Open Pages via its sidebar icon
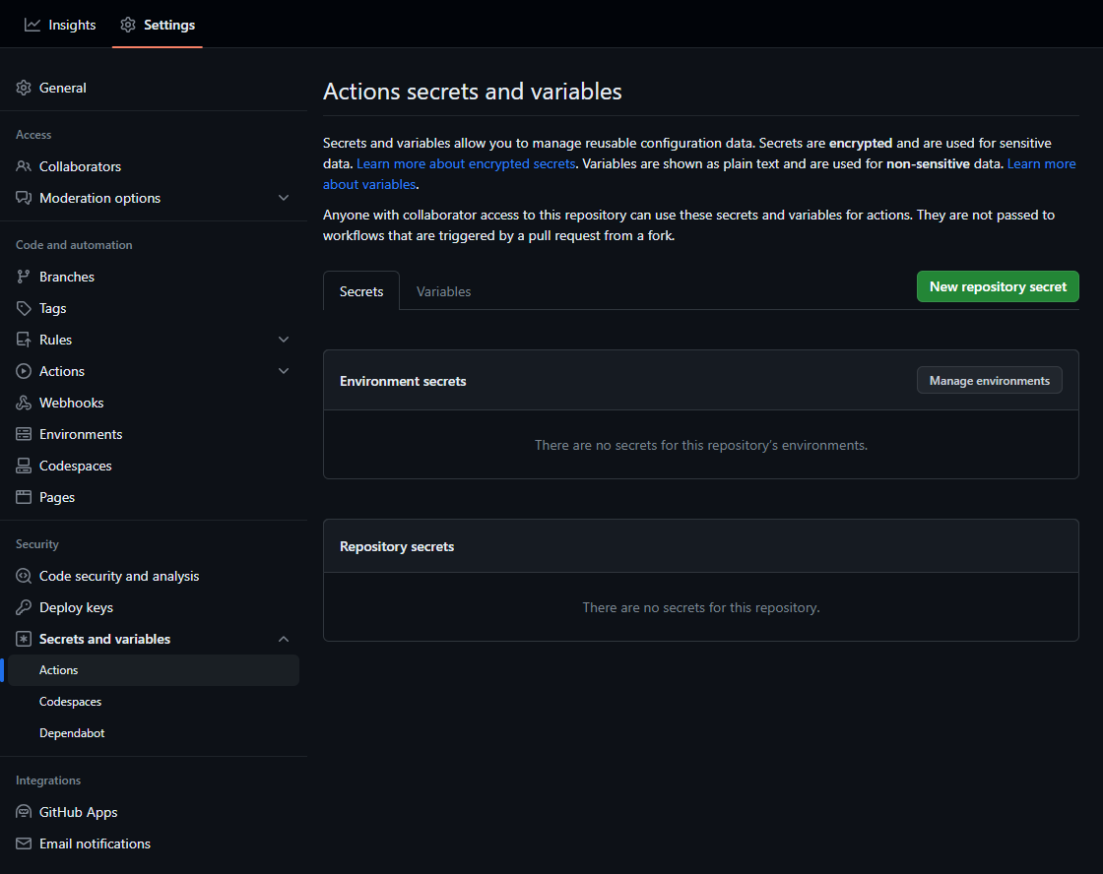The height and width of the screenshot is (874, 1103). coord(24,497)
